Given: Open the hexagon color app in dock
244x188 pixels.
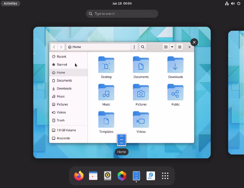Looking at the screenshot, I should pos(122,176).
